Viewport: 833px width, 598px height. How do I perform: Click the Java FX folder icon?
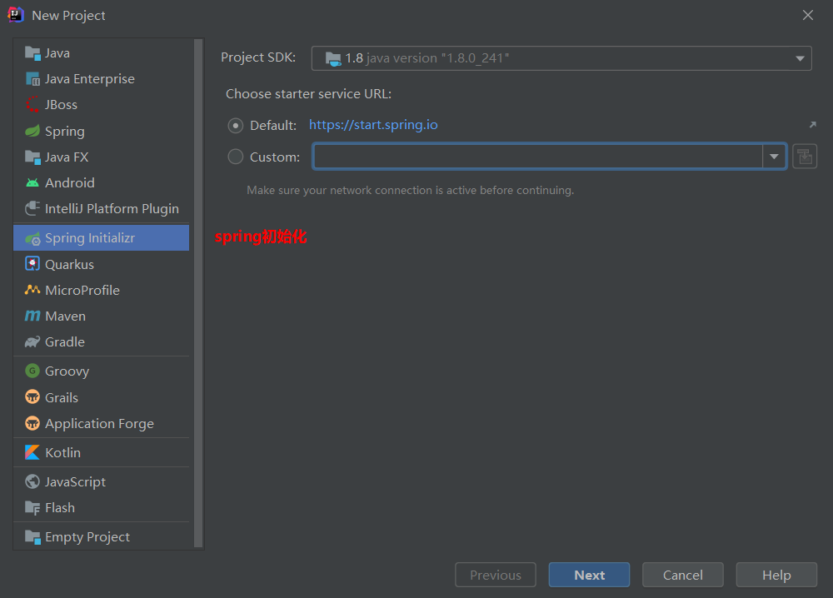click(32, 157)
